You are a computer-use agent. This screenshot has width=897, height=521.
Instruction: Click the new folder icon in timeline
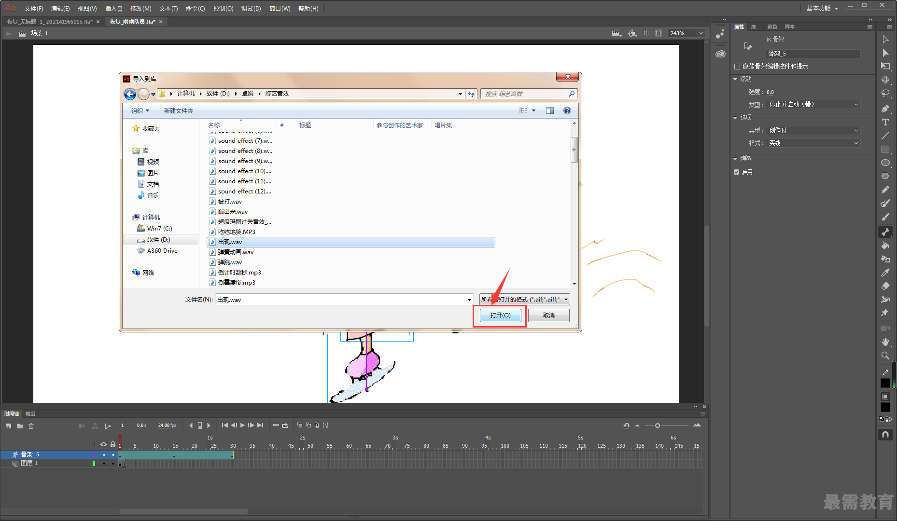(20, 426)
